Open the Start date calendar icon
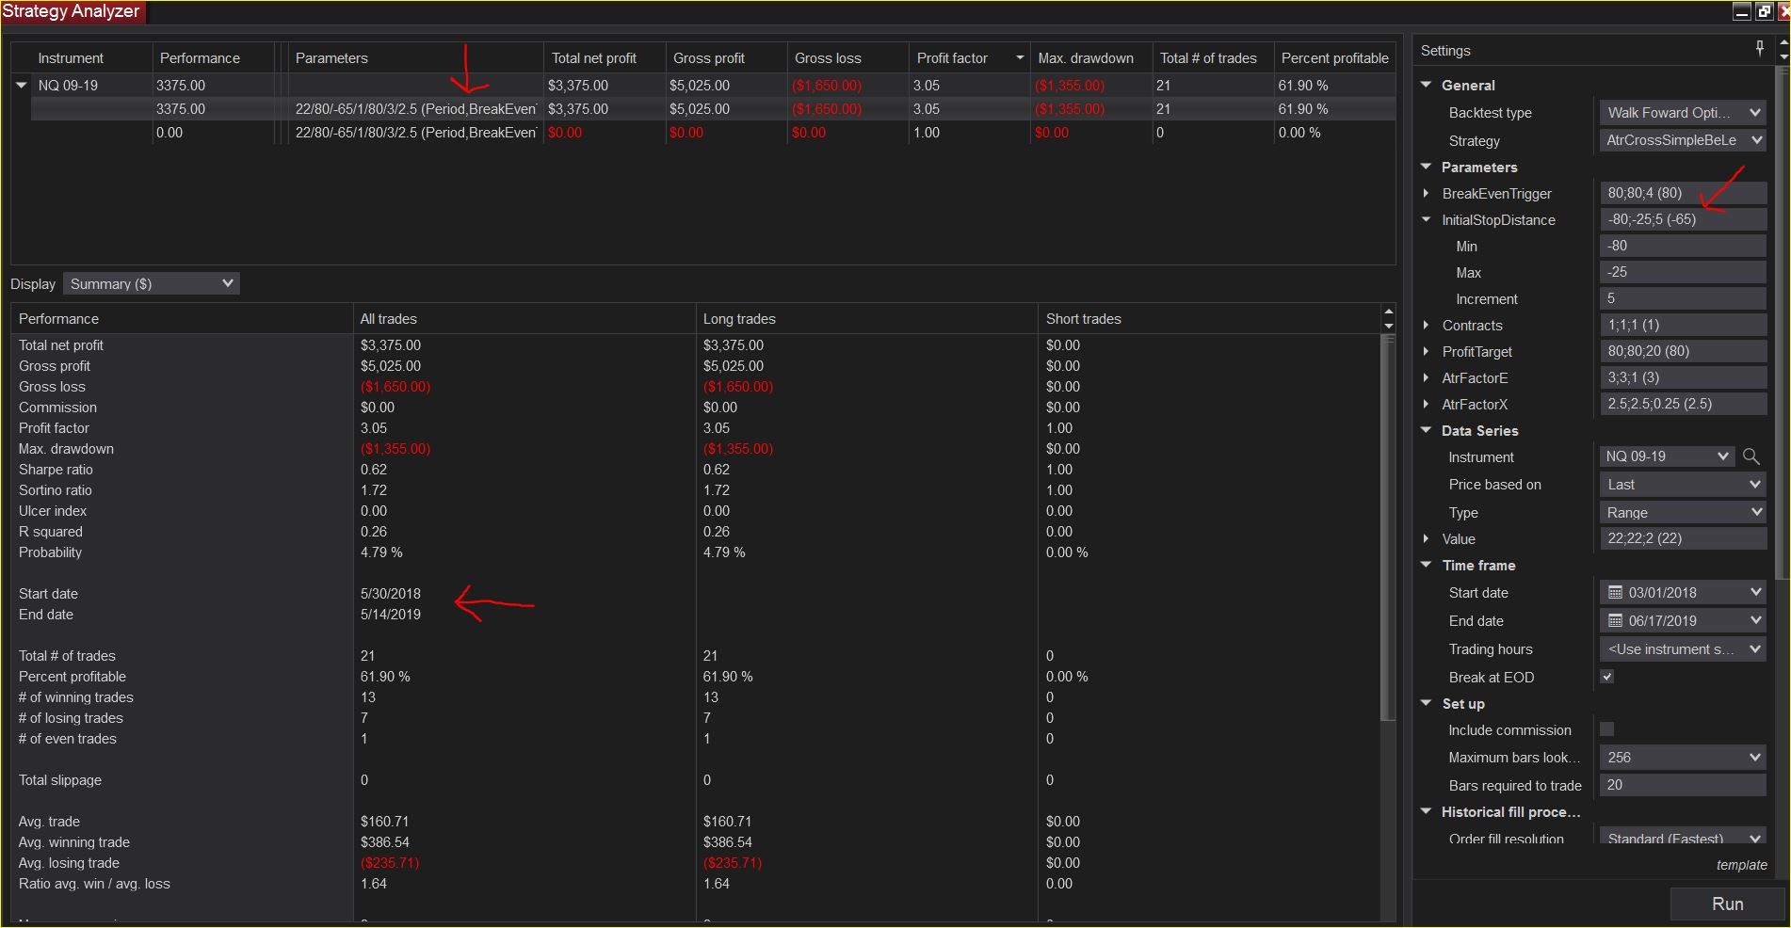 (x=1615, y=592)
